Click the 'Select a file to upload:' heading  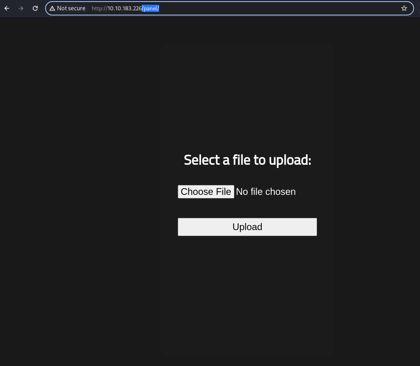pyautogui.click(x=247, y=160)
